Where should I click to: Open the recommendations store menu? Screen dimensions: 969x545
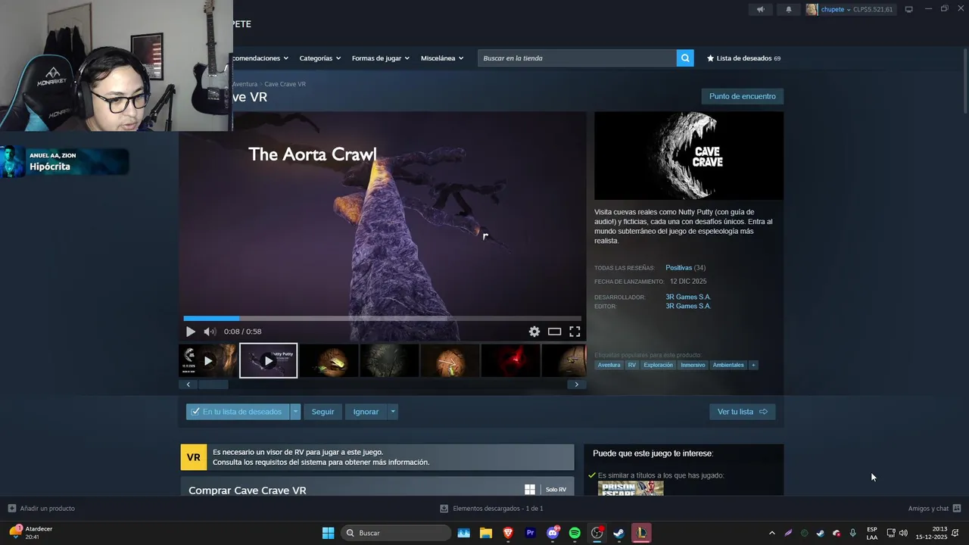(260, 58)
